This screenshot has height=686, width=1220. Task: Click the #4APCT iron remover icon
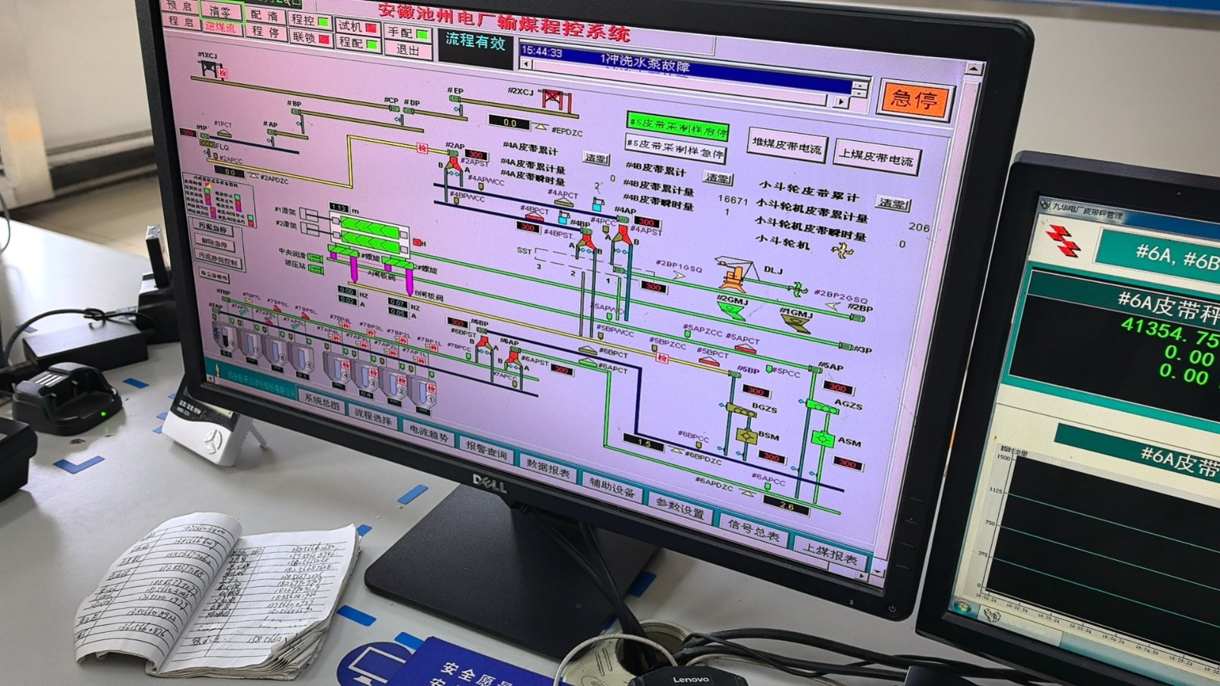coord(563,202)
